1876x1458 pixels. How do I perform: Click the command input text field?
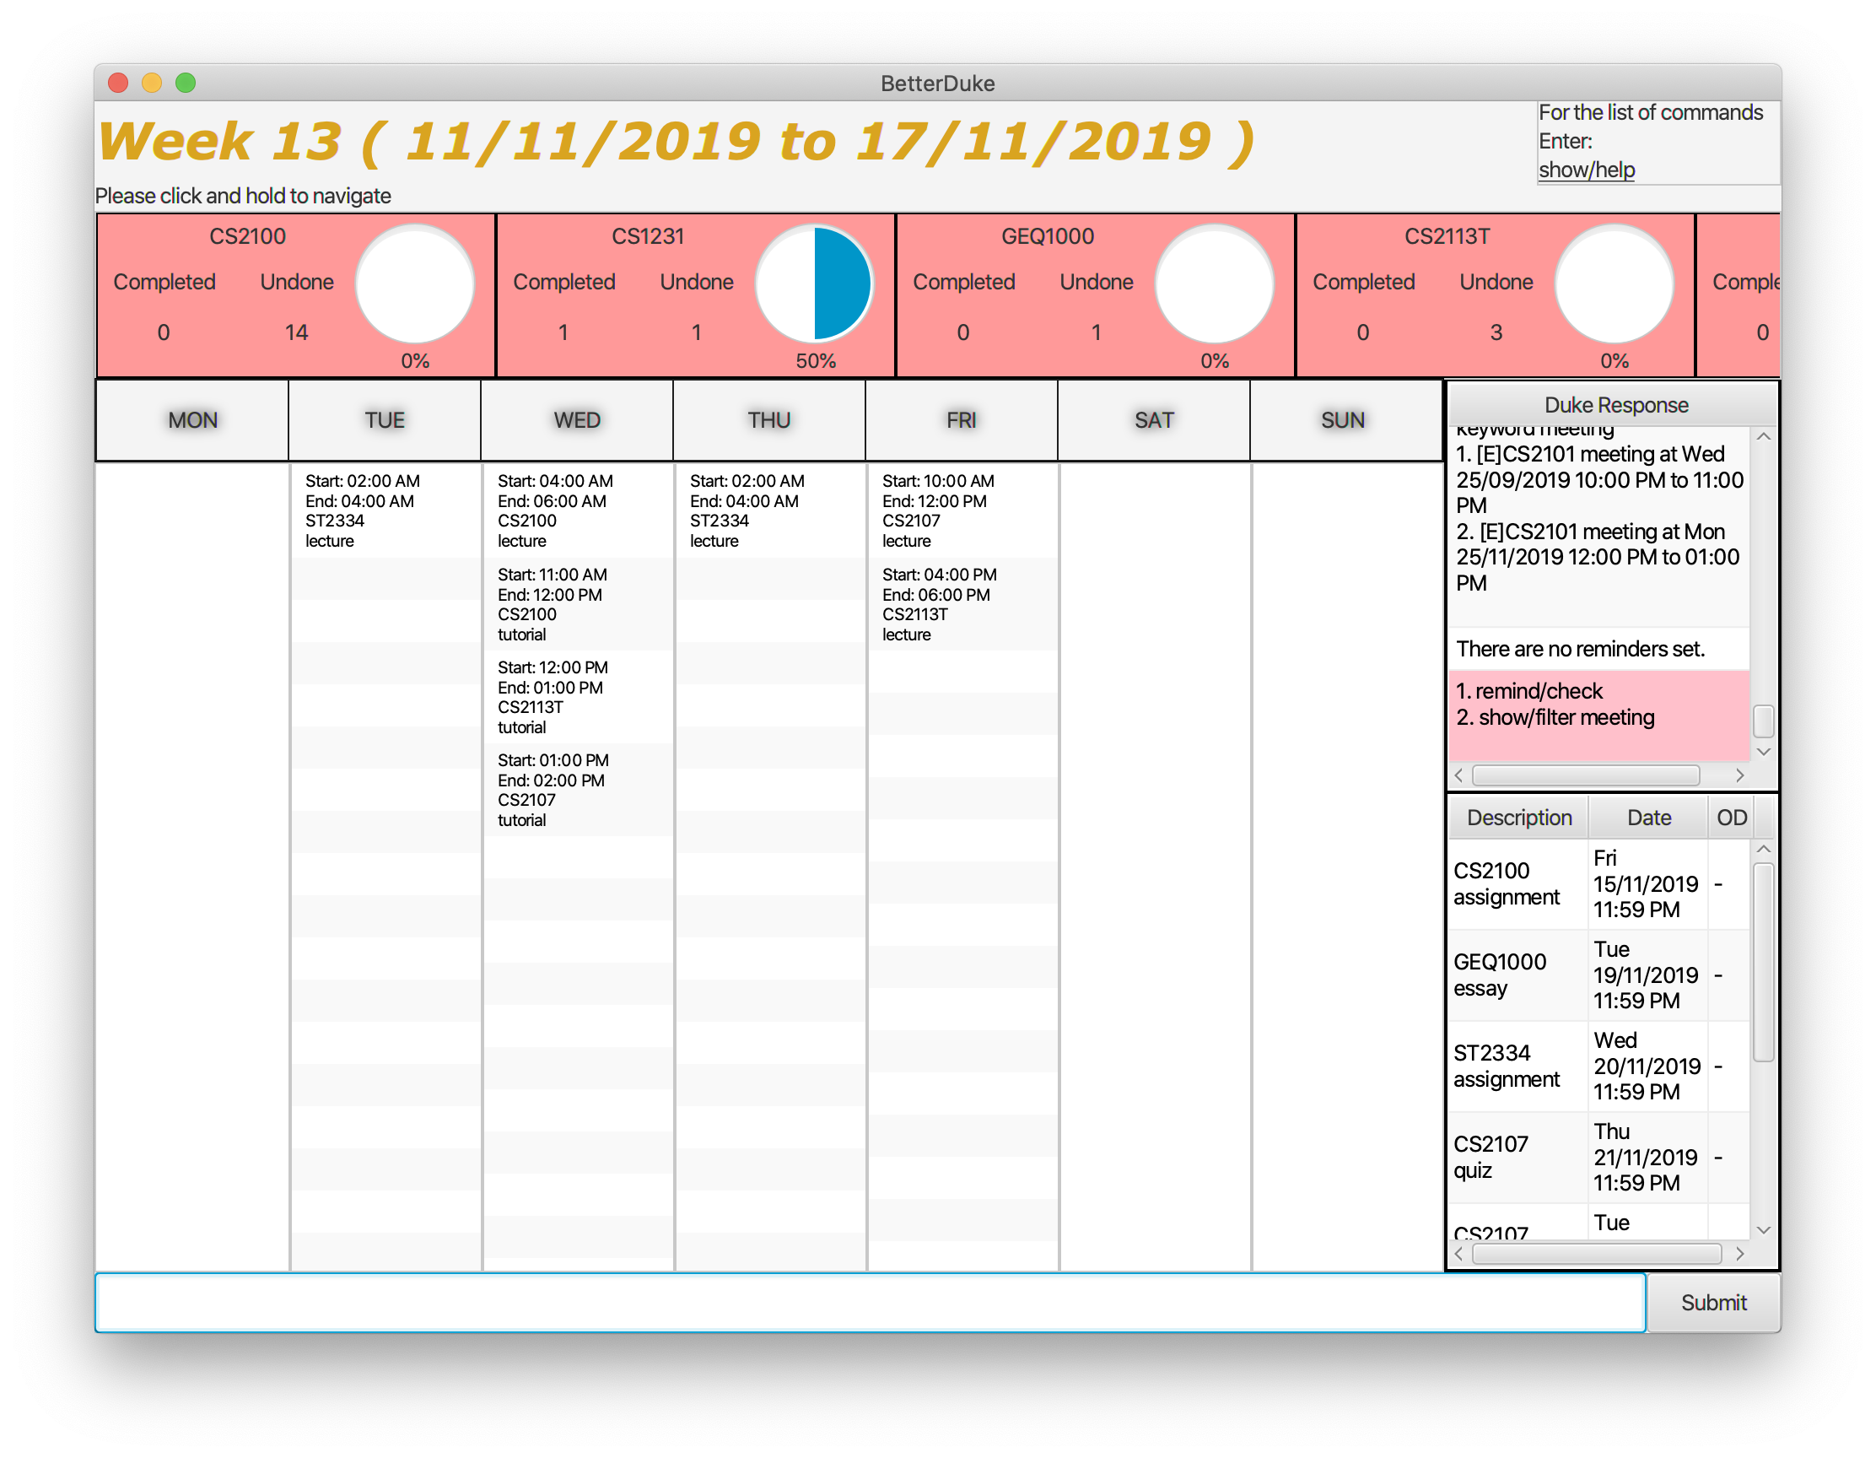pyautogui.click(x=870, y=1303)
